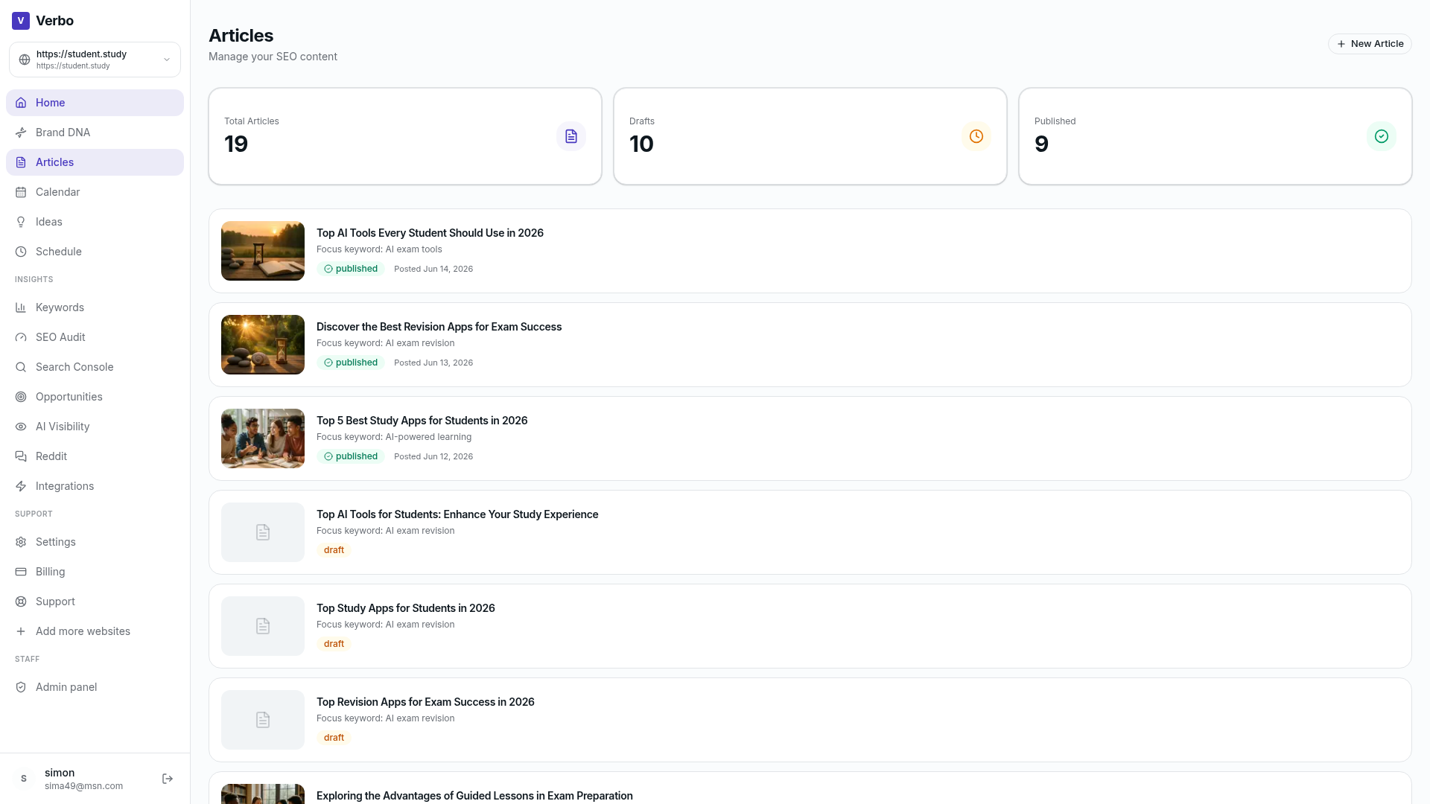
Task: Click 'Manage your SEO content' subtitle
Action: pos(273,57)
